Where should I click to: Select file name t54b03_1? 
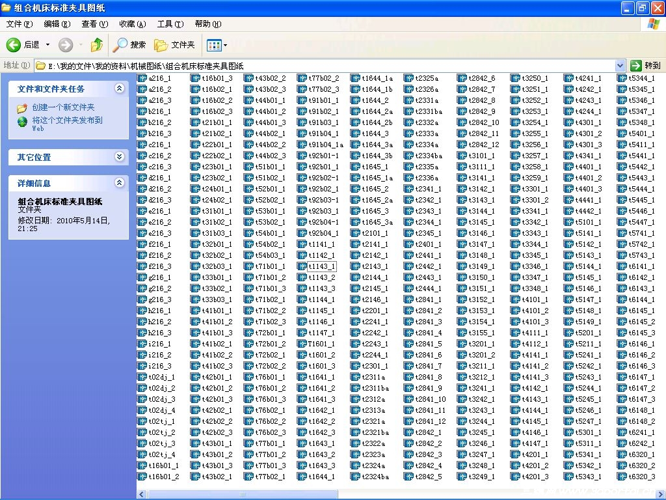pyautogui.click(x=270, y=255)
